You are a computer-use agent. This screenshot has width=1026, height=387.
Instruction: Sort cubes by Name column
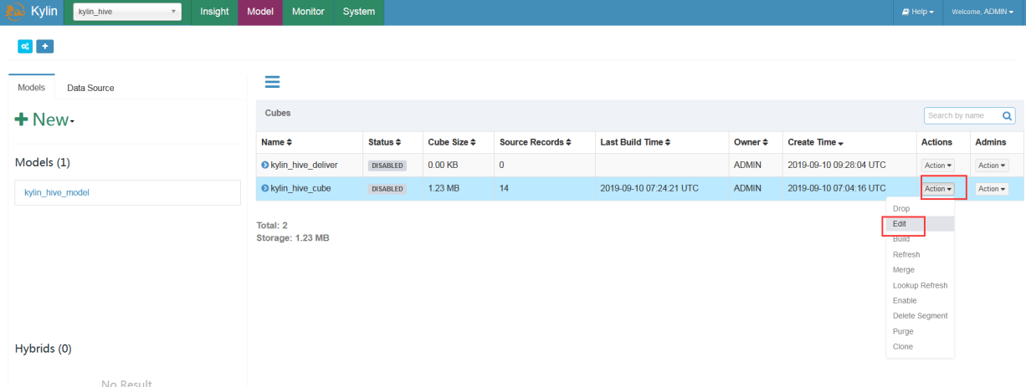pos(276,142)
